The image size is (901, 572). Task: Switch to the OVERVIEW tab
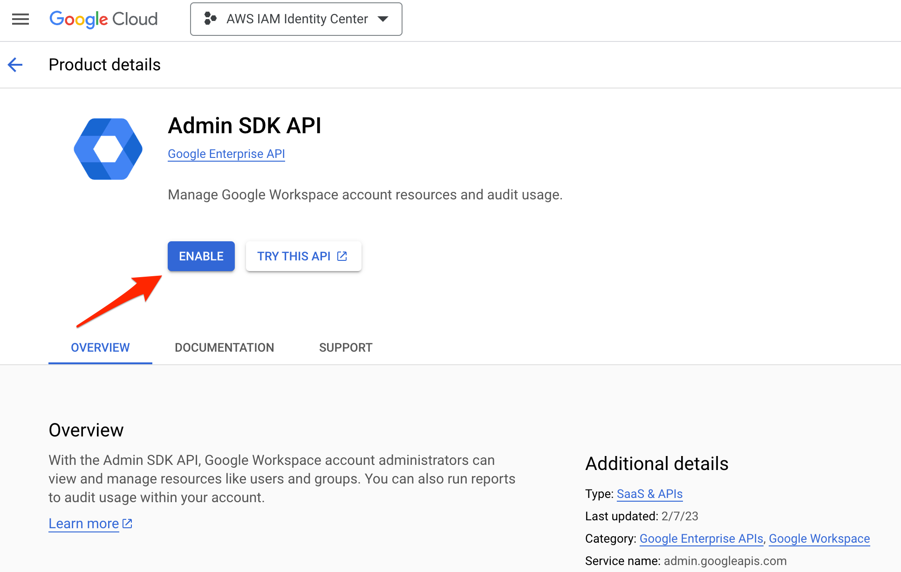(x=100, y=347)
